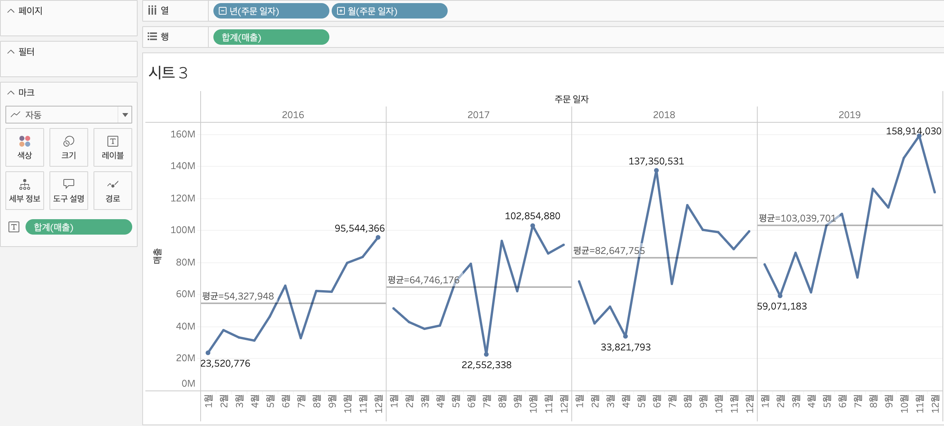The image size is (944, 426).
Task: Open the 색상 (Color) marks card
Action: [25, 147]
